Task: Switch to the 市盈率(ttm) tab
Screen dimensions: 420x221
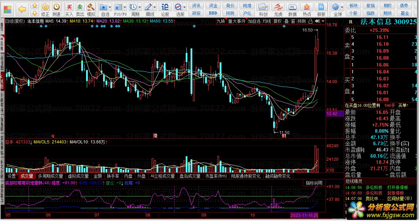Action: (216, 176)
